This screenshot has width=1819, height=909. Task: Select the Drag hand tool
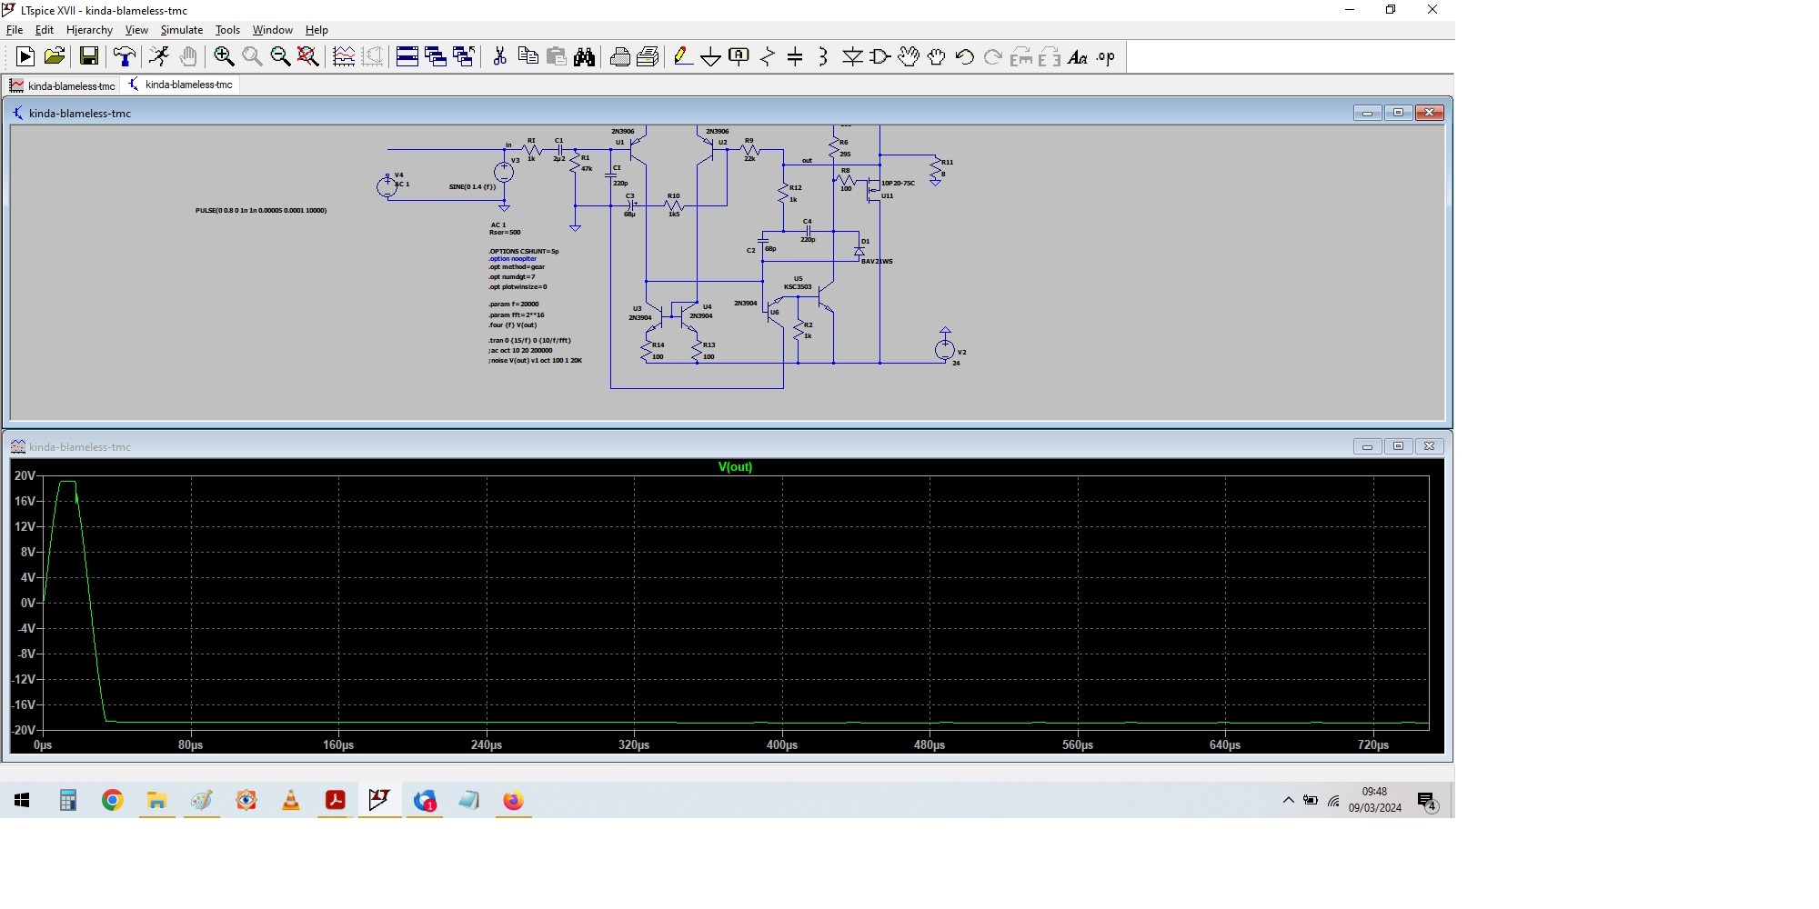pos(937,57)
